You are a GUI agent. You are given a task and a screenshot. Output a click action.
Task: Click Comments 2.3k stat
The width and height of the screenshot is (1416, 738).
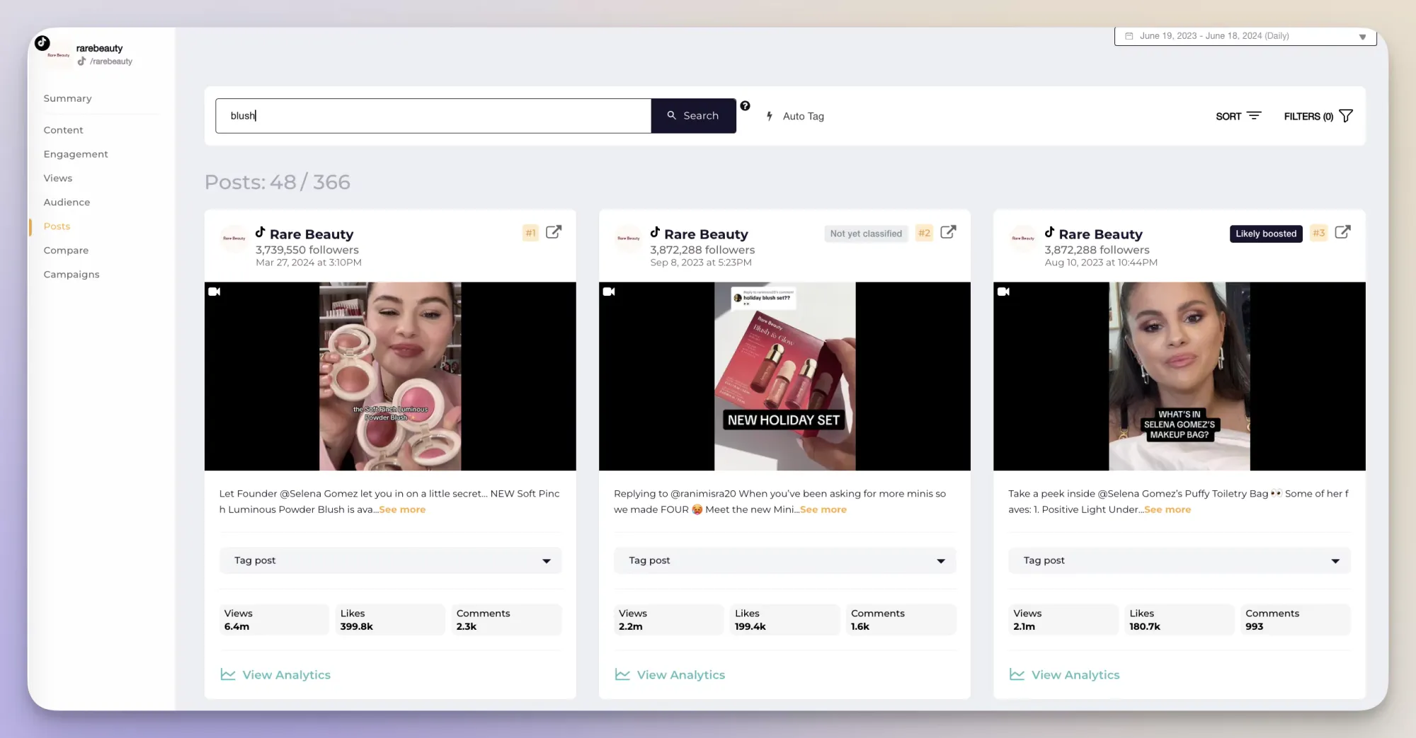[507, 620]
